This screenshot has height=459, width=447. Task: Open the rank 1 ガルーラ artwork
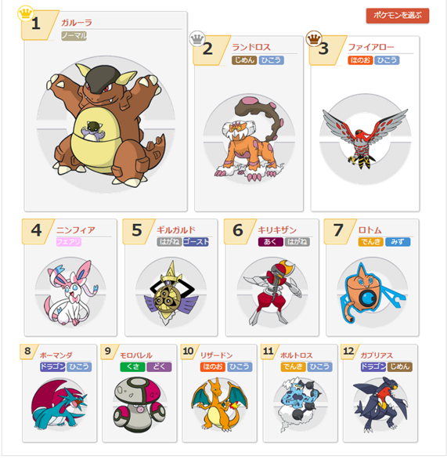(106, 125)
